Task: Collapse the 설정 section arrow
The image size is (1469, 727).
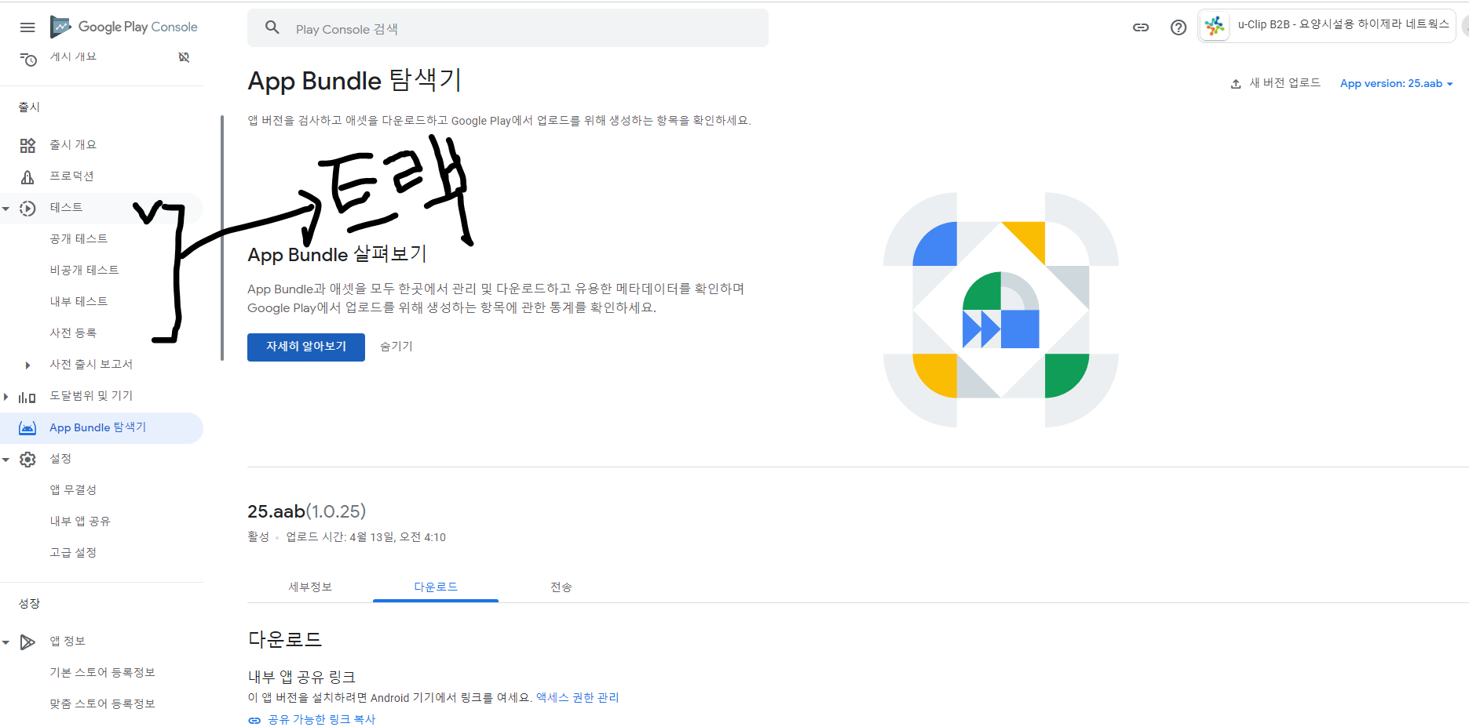Action: [6, 460]
